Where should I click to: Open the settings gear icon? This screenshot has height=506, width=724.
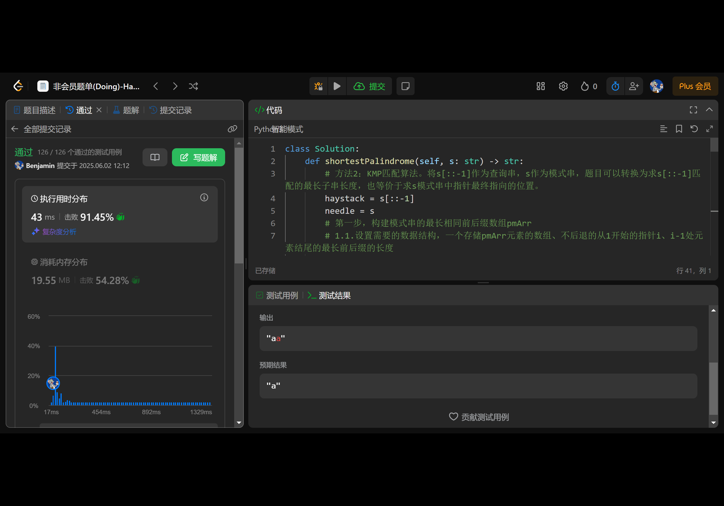pyautogui.click(x=563, y=86)
